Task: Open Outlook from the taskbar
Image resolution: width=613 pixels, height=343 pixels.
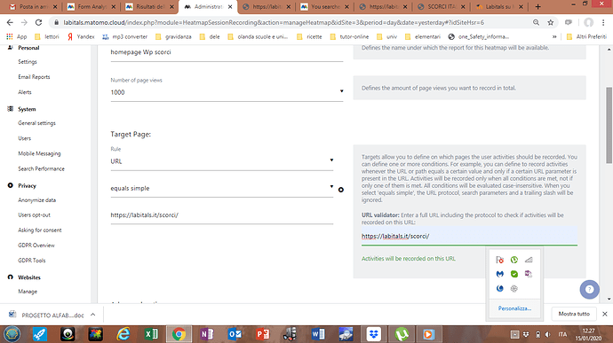Action: [235, 334]
